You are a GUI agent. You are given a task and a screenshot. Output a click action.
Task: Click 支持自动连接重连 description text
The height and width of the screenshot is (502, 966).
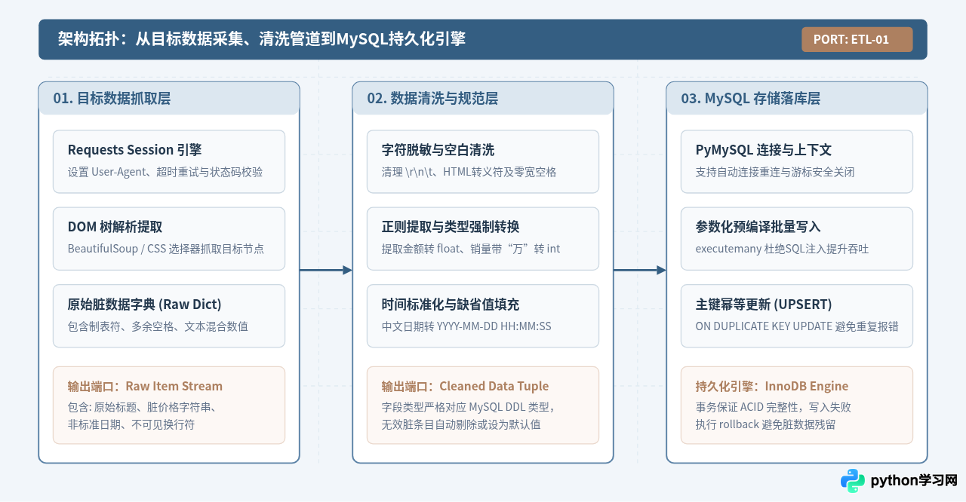(x=775, y=172)
